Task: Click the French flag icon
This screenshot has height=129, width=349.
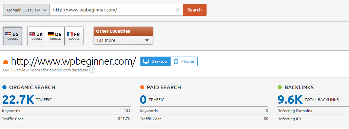Action: [70, 34]
